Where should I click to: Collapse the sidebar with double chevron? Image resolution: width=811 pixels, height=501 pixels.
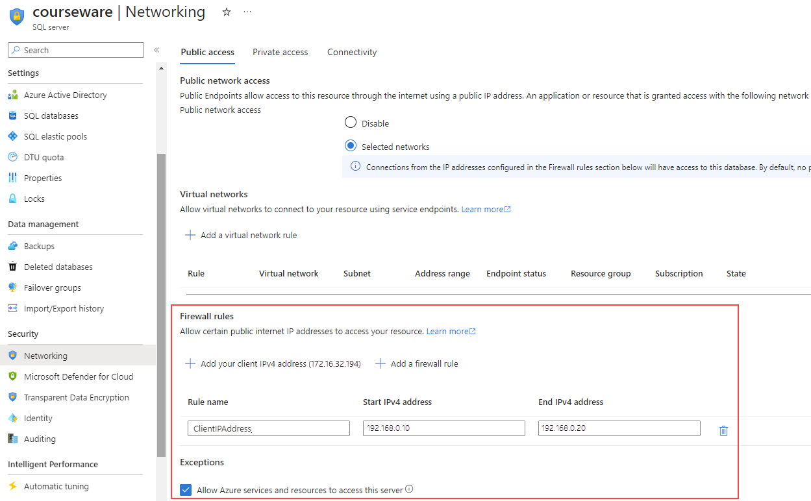[x=156, y=50]
